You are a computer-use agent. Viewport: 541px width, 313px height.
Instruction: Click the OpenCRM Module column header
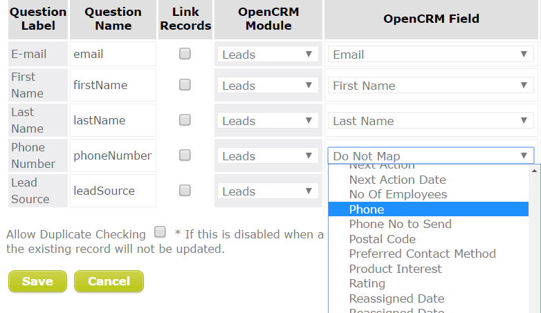click(x=268, y=19)
